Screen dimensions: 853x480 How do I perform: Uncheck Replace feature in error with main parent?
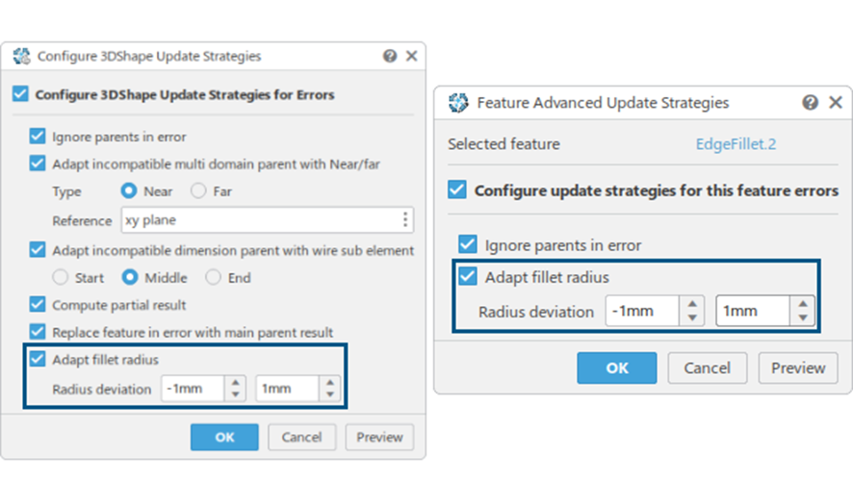click(x=38, y=332)
